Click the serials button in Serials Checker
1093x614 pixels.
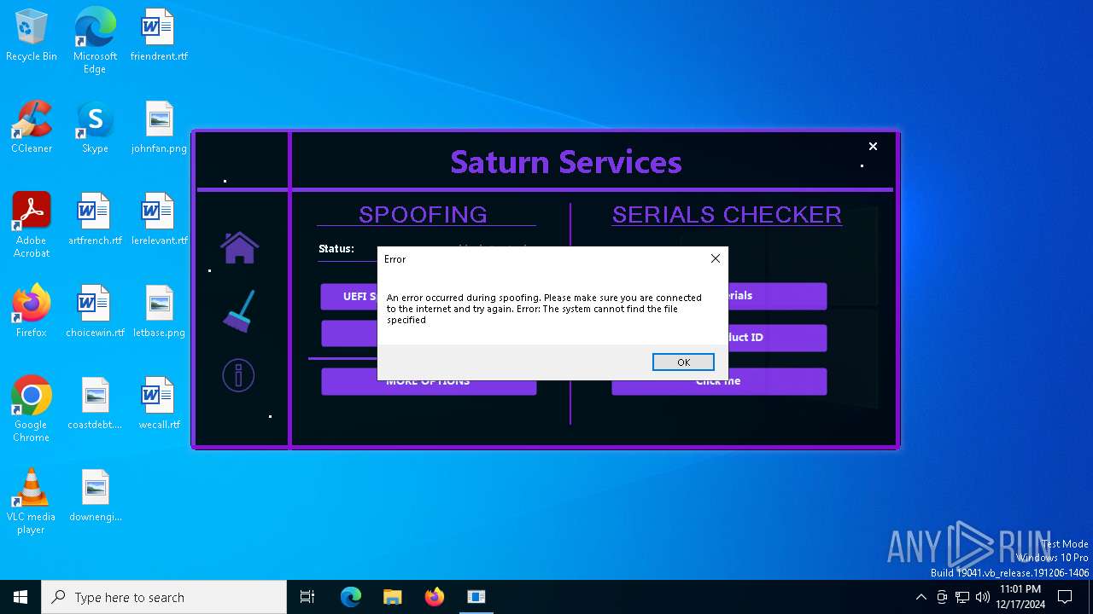click(x=777, y=296)
